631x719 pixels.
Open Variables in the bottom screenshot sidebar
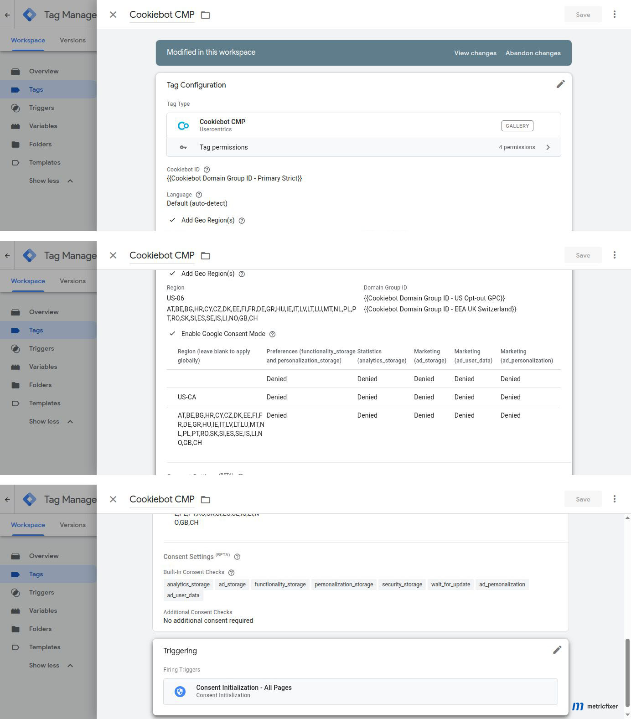43,610
